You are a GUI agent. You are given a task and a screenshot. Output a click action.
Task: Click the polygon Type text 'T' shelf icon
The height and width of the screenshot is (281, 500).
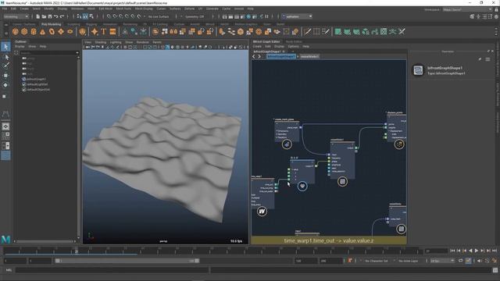pos(104,31)
